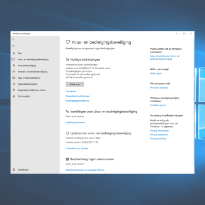Click the vertical scrollbar of the window
The width and height of the screenshot is (205, 205).
pos(194,102)
